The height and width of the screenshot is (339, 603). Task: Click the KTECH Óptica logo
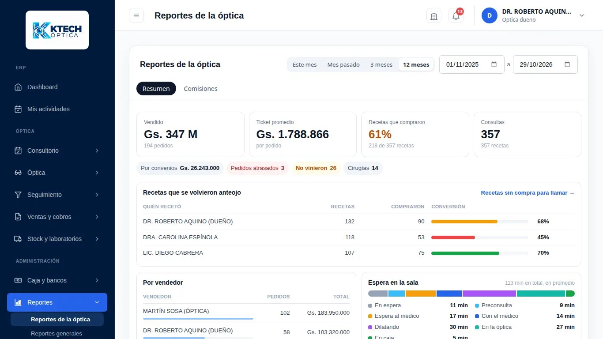tap(57, 30)
